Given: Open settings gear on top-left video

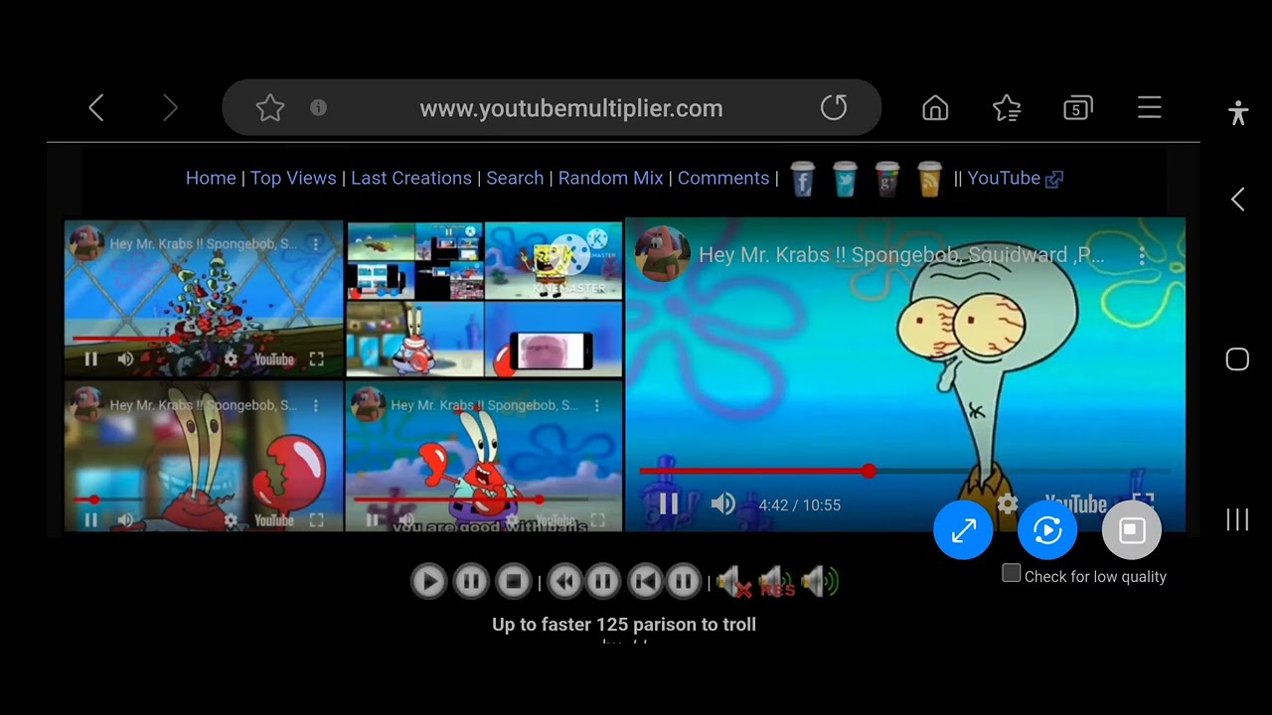Looking at the screenshot, I should [231, 358].
